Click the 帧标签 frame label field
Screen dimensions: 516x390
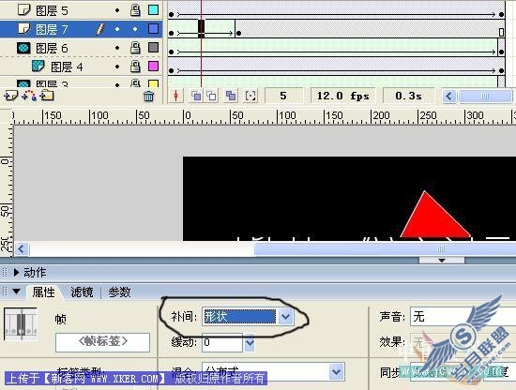click(x=102, y=342)
